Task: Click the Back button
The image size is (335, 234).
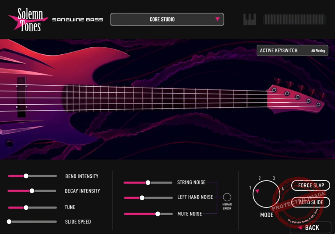Action: (310, 228)
